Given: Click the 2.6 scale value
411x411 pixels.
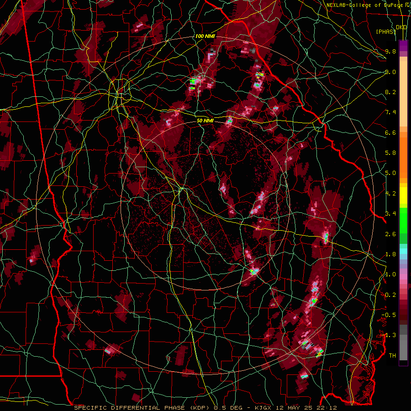Looking at the screenshot, I should 390,234.
